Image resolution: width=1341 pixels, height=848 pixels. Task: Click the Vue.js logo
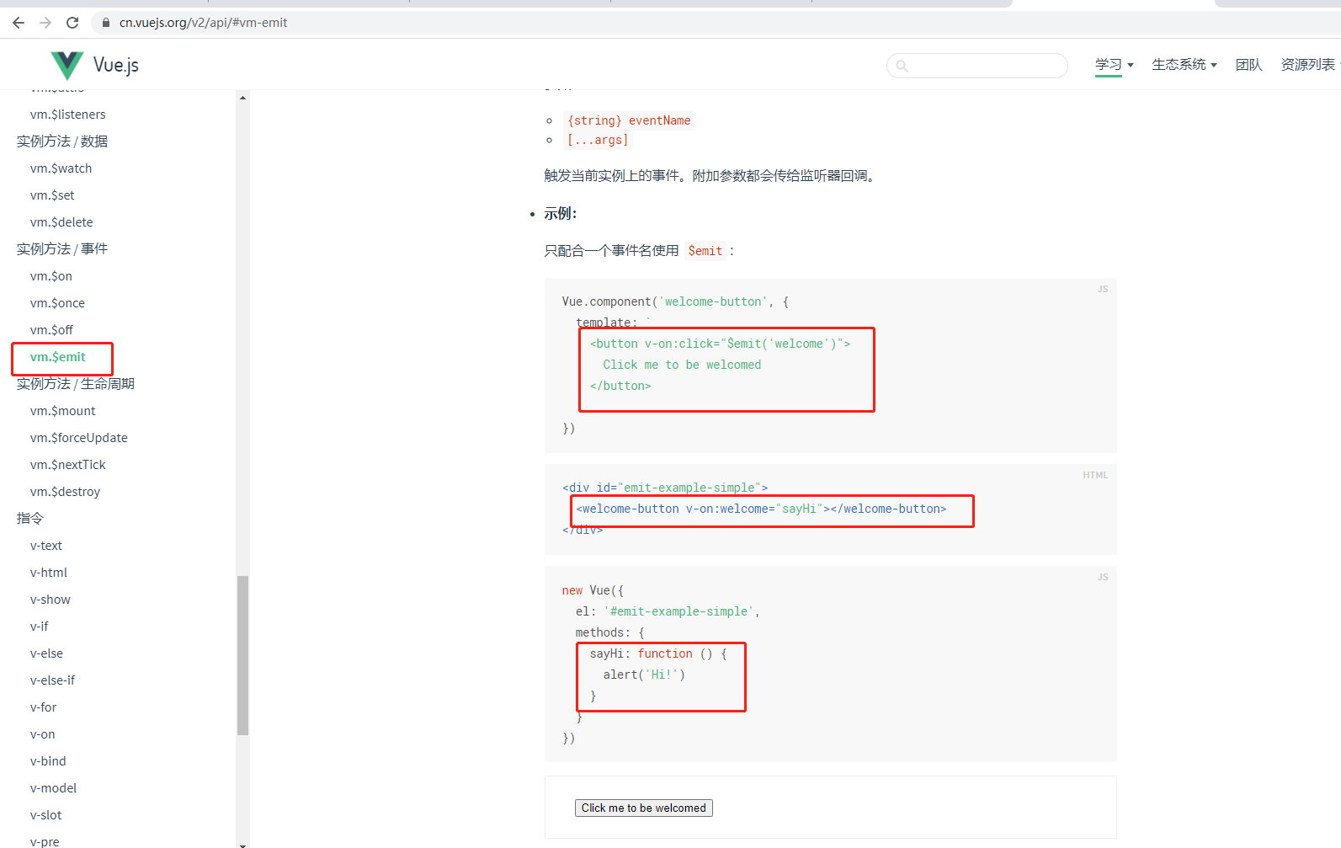click(x=67, y=65)
